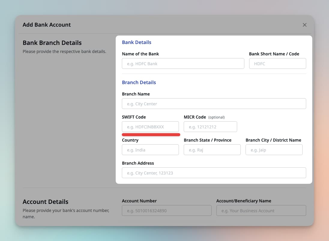The image size is (329, 241).
Task: Click the SWIFT Code field label
Action: (x=134, y=117)
